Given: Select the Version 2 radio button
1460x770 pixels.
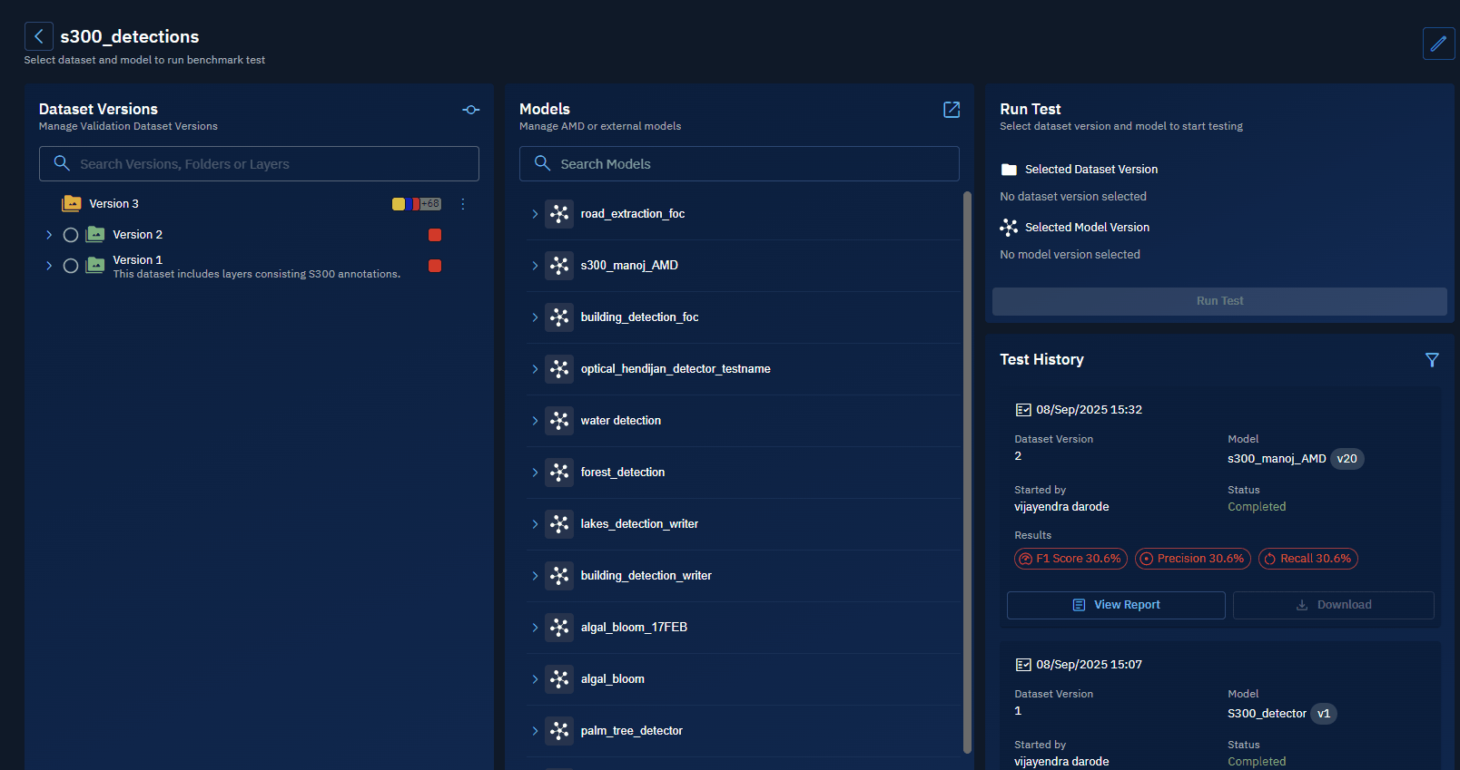Looking at the screenshot, I should coord(71,235).
